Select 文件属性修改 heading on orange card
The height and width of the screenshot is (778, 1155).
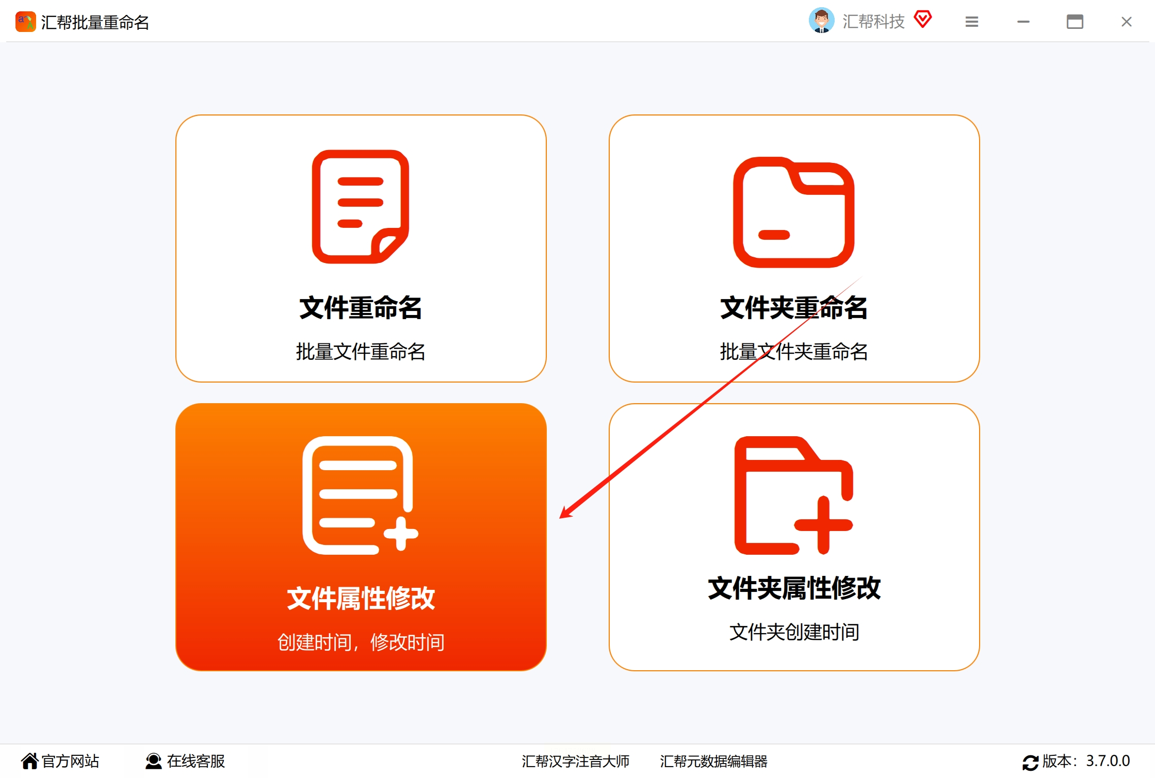point(360,599)
